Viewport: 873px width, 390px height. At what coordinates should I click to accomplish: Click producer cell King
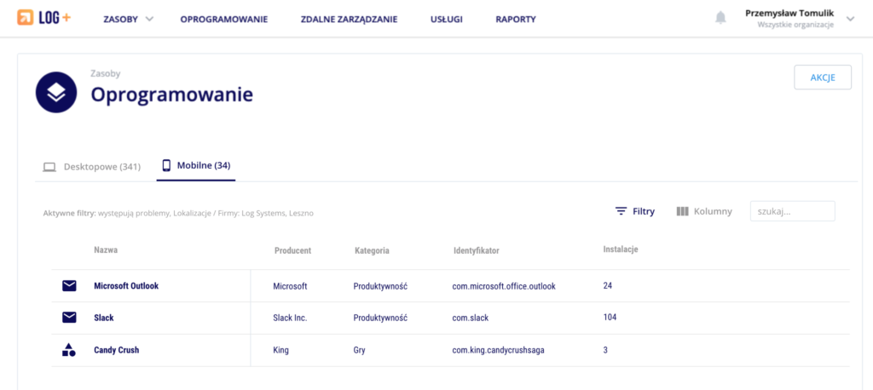pos(281,350)
